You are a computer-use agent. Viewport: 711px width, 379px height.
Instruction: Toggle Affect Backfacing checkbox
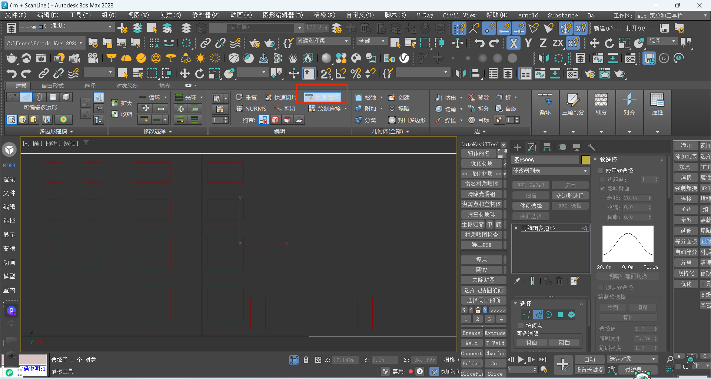point(602,188)
